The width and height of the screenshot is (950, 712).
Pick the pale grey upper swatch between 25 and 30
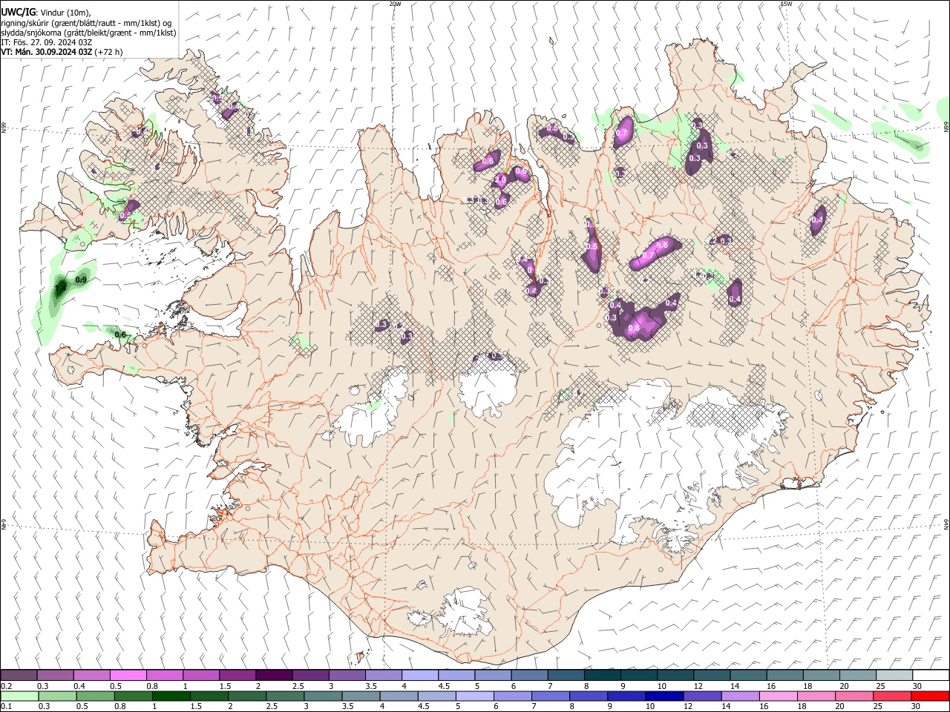click(x=894, y=675)
